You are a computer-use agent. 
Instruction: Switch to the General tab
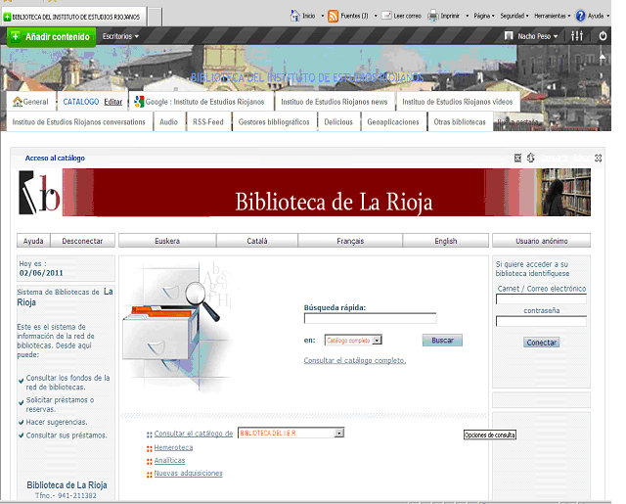pos(30,102)
